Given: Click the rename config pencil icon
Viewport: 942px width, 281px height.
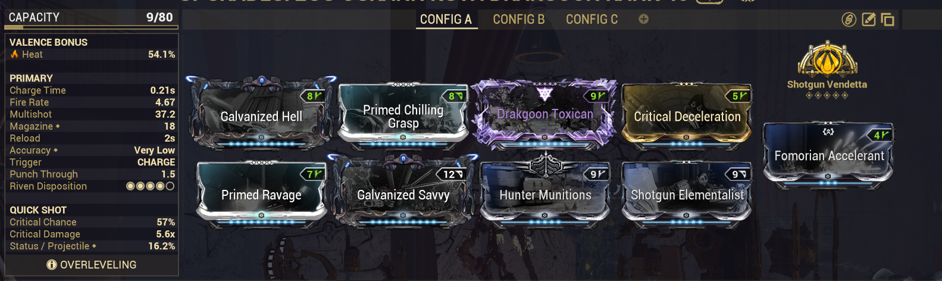Looking at the screenshot, I should pos(869,20).
